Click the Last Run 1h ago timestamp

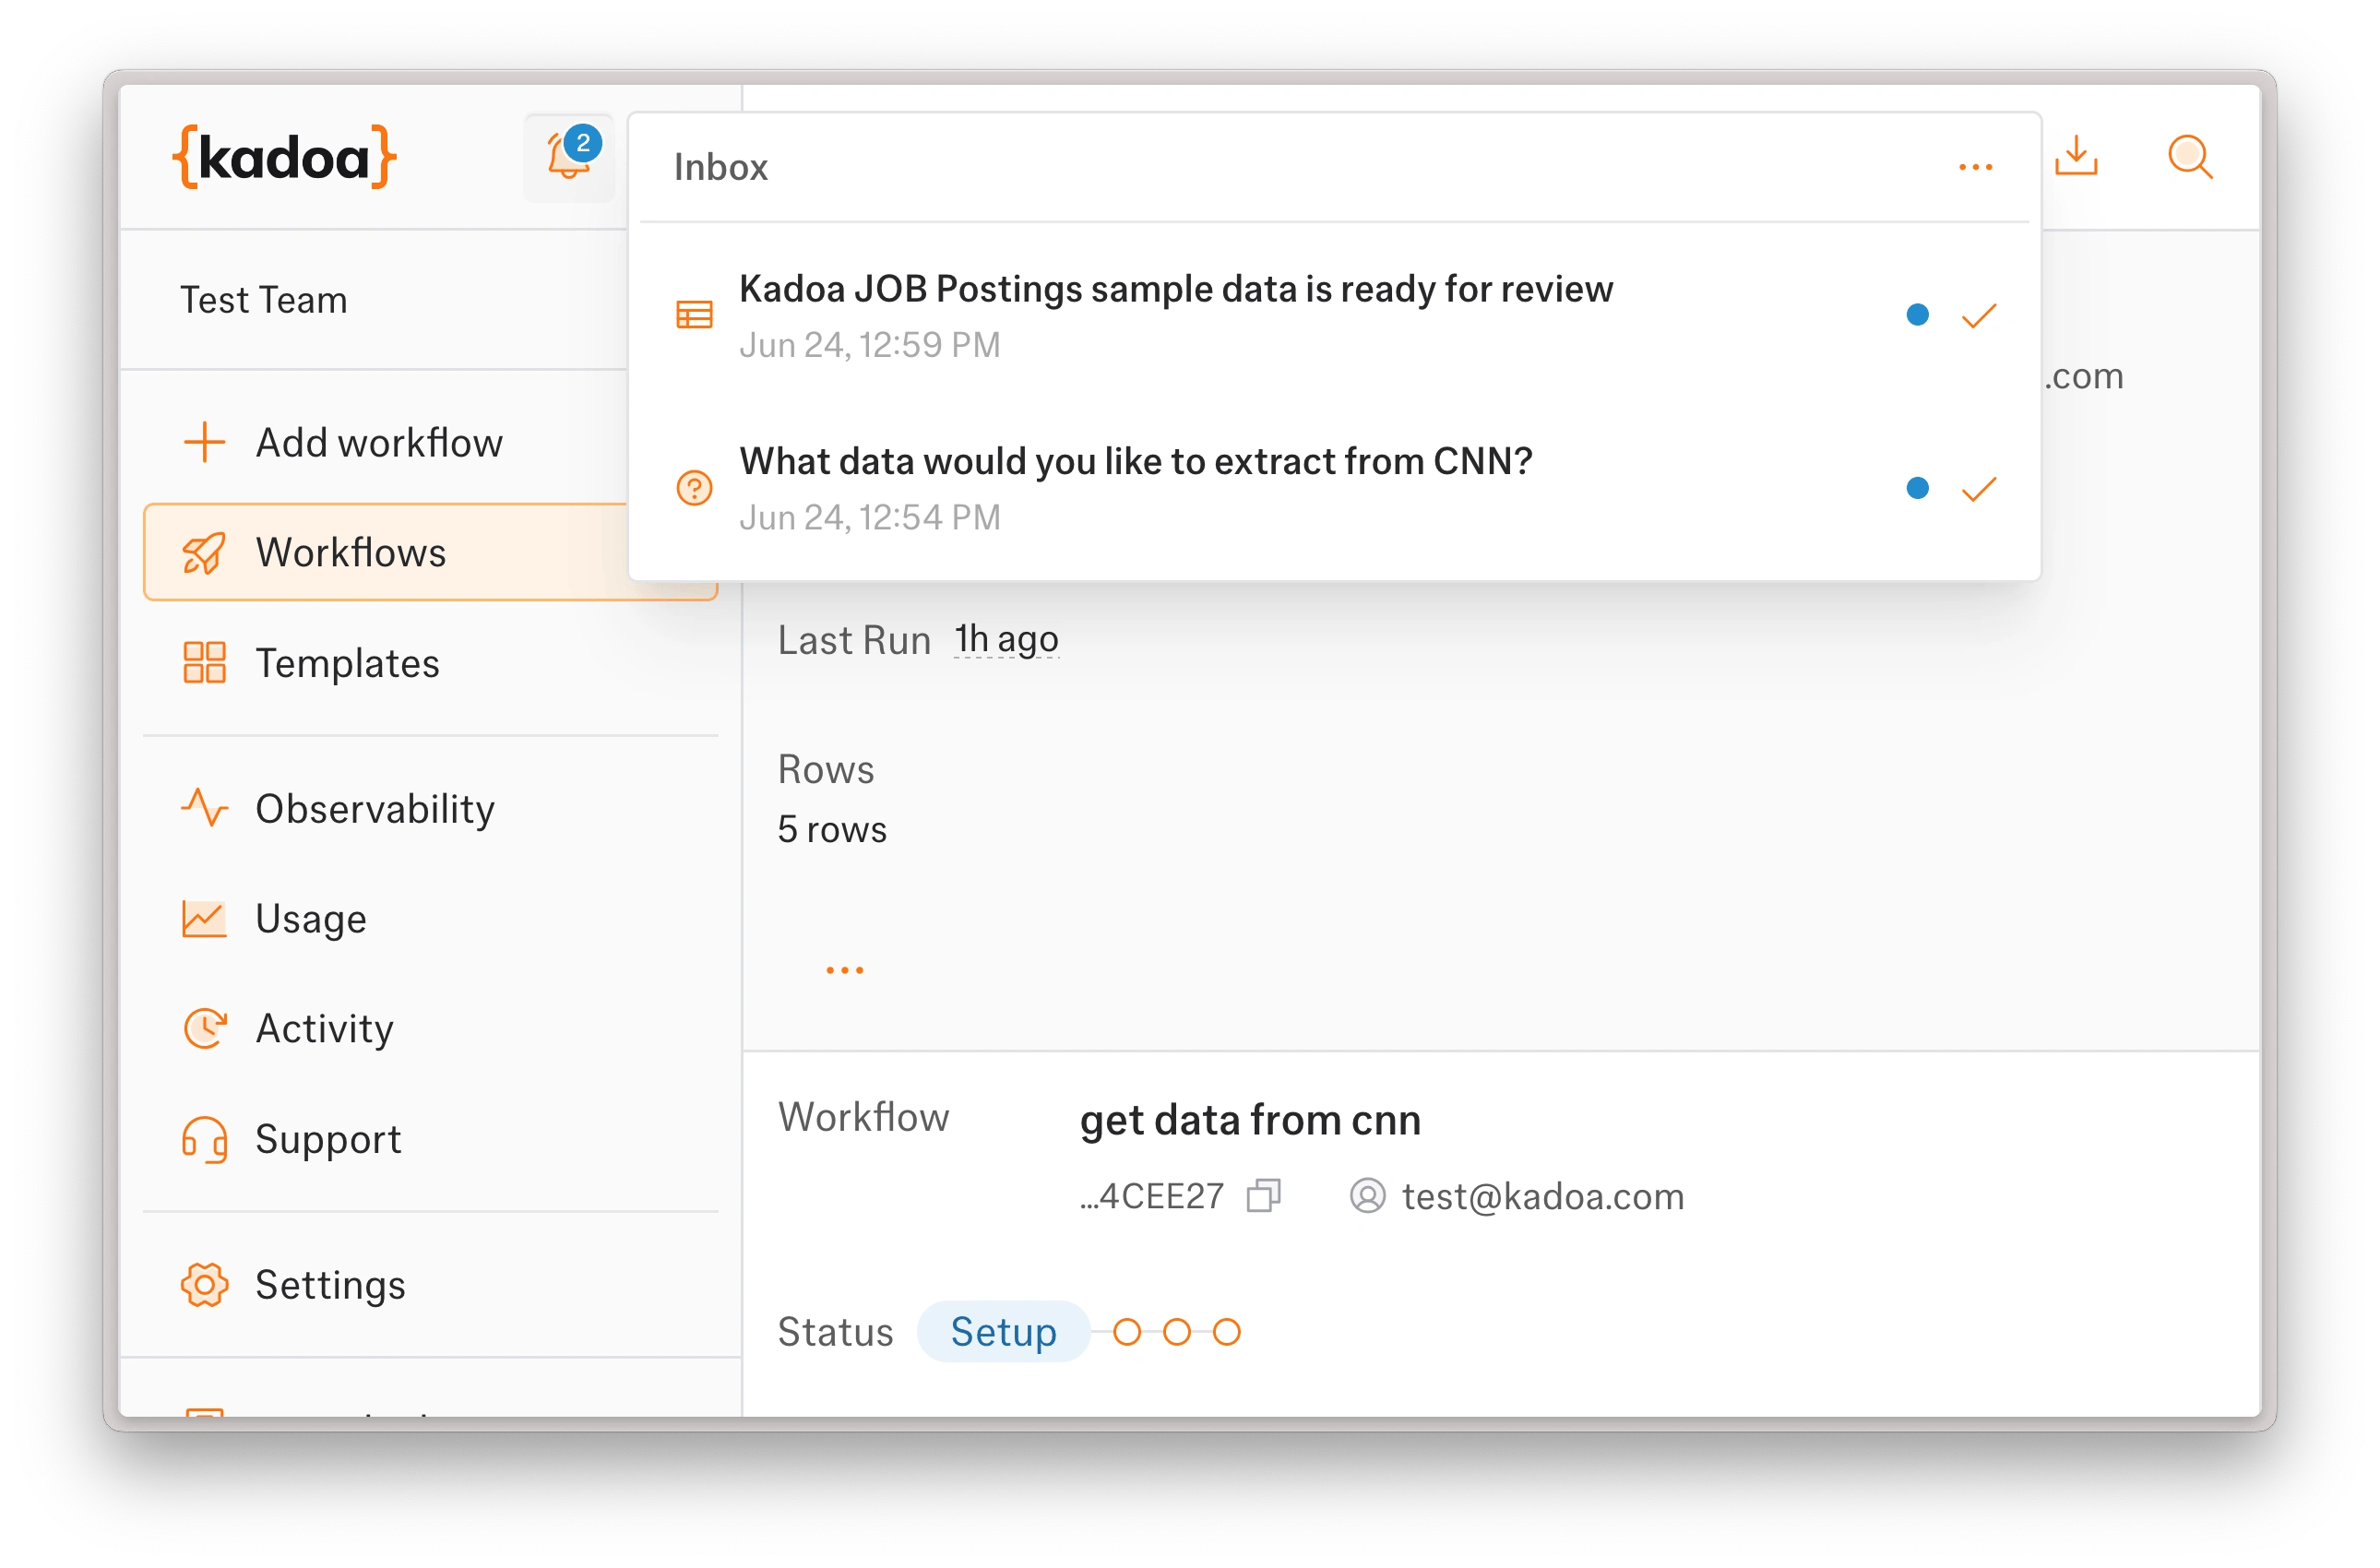tap(1006, 640)
